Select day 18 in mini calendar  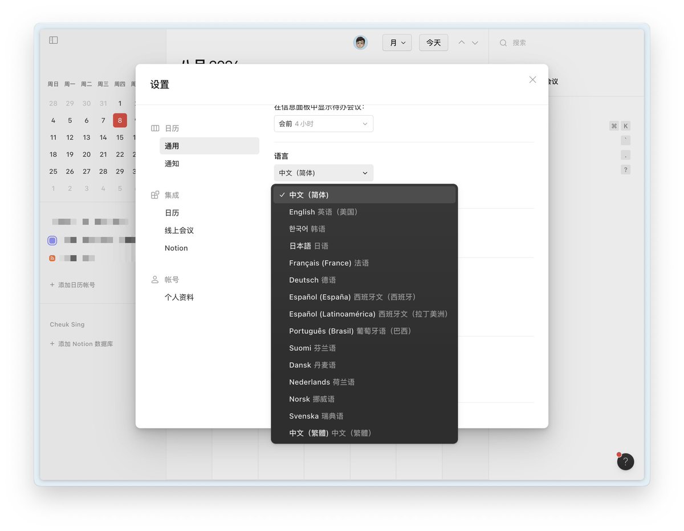point(53,155)
